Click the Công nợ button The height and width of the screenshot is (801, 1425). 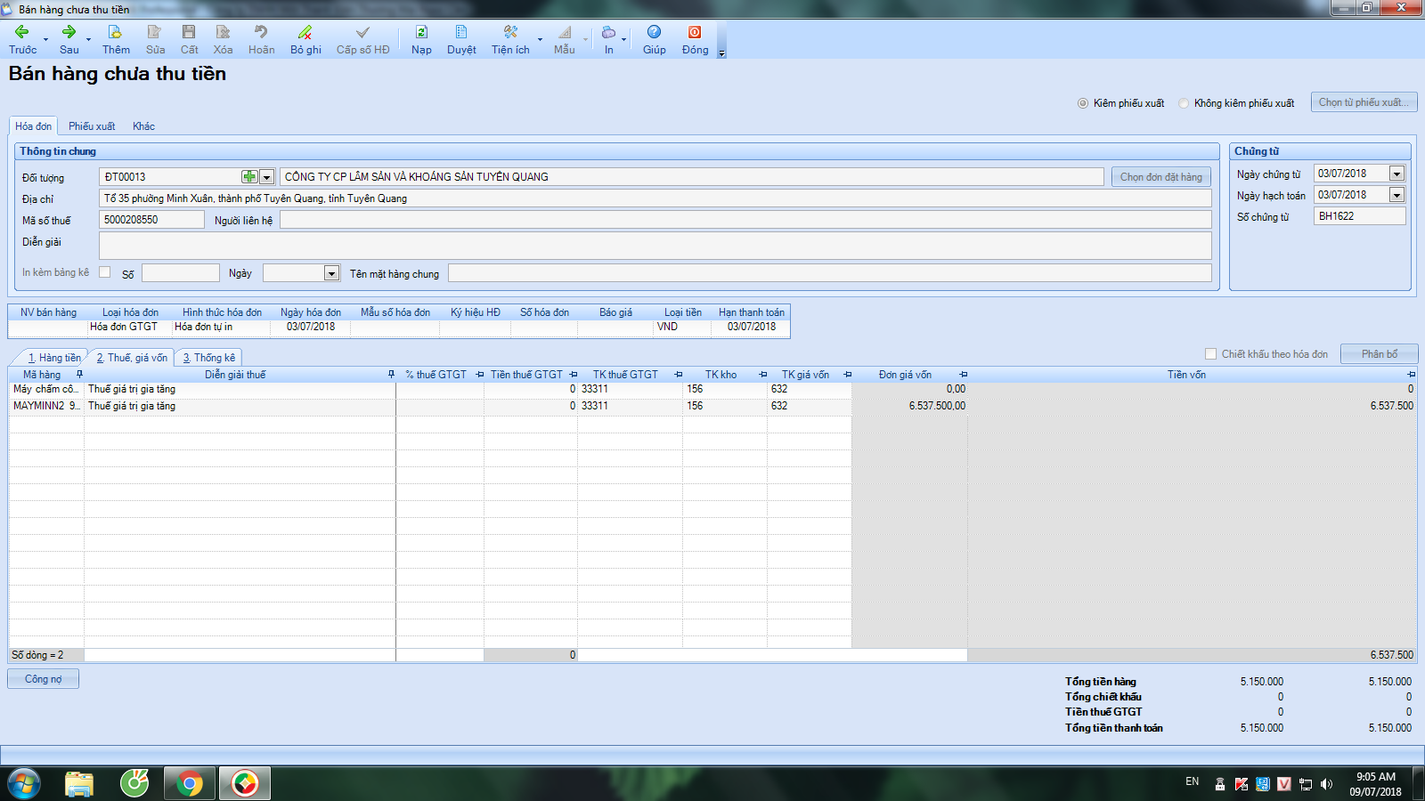[43, 679]
